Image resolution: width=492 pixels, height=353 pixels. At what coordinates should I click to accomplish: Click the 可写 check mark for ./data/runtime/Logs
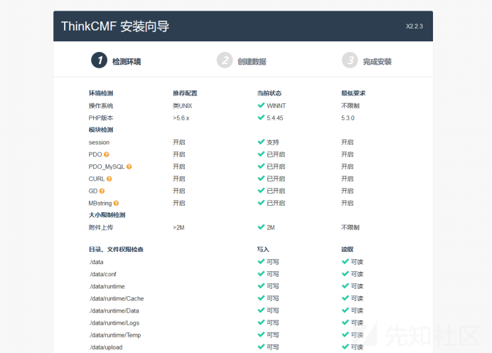261,322
